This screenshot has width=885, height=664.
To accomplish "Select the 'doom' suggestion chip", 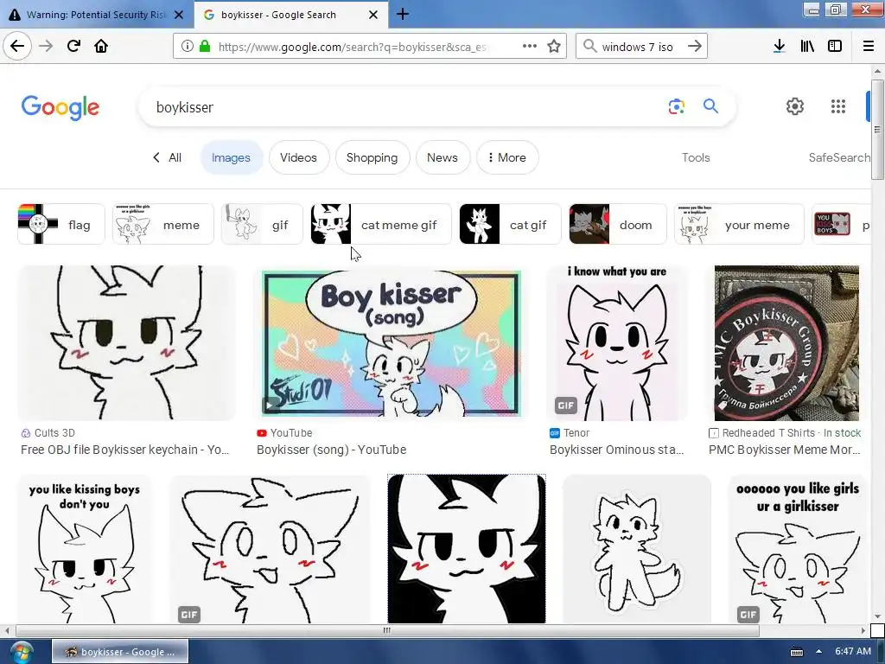I will [x=618, y=224].
